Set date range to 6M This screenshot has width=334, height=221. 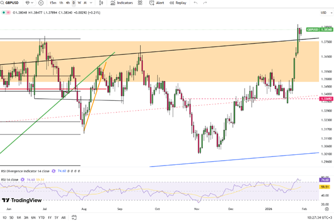[x=33, y=218]
